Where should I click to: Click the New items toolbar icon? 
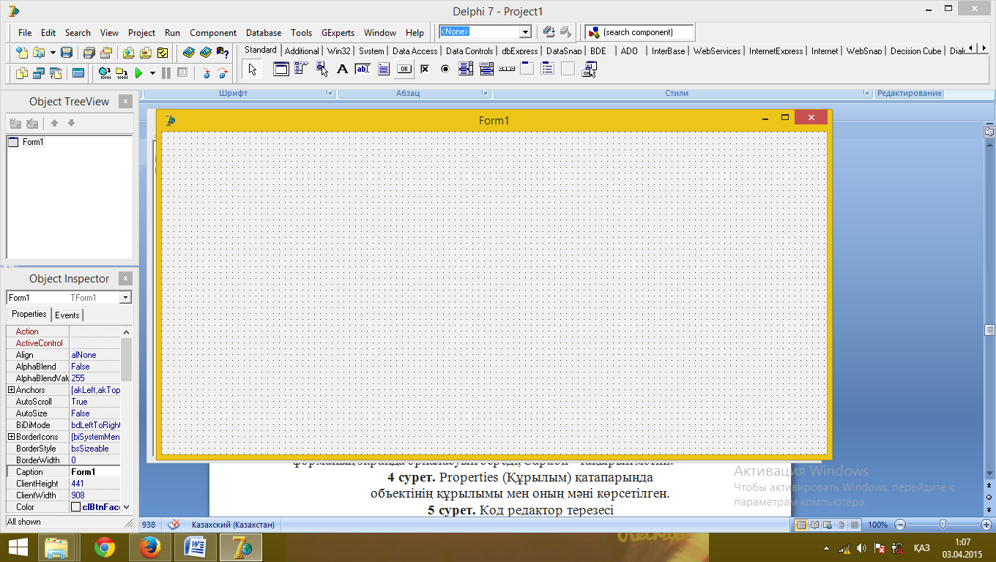click(x=21, y=53)
